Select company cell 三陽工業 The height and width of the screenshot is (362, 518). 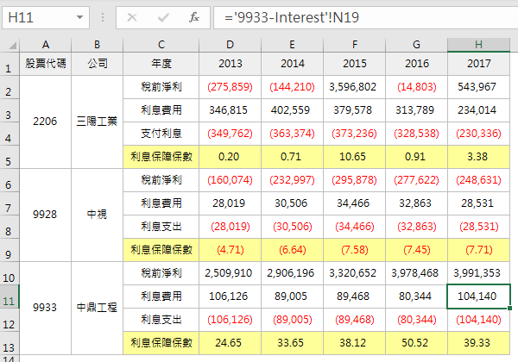[97, 122]
